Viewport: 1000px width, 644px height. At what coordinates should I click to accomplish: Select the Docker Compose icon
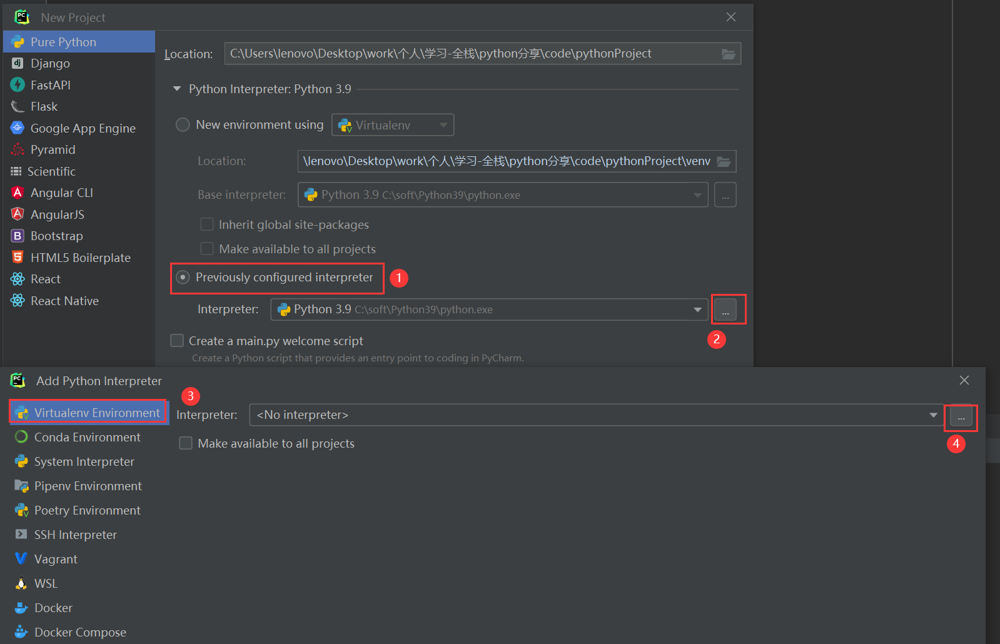coord(21,632)
